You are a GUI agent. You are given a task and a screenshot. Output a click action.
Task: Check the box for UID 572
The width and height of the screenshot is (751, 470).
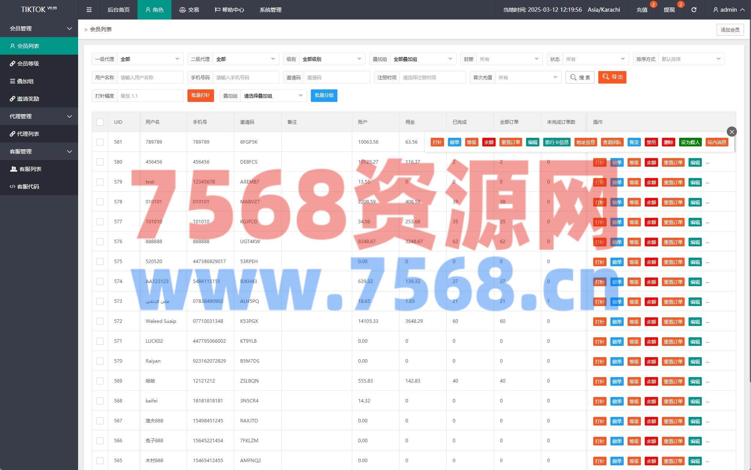(100, 321)
